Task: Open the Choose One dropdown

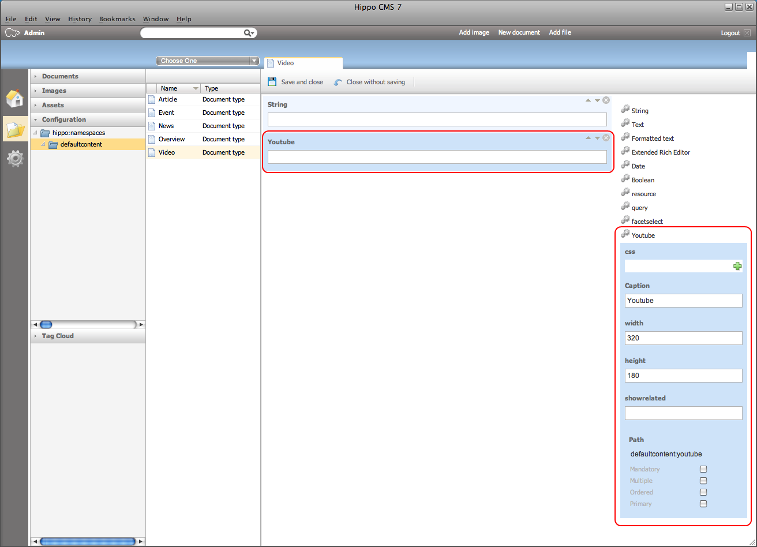Action: [x=208, y=61]
